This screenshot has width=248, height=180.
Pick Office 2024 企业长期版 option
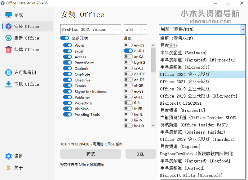202,74
